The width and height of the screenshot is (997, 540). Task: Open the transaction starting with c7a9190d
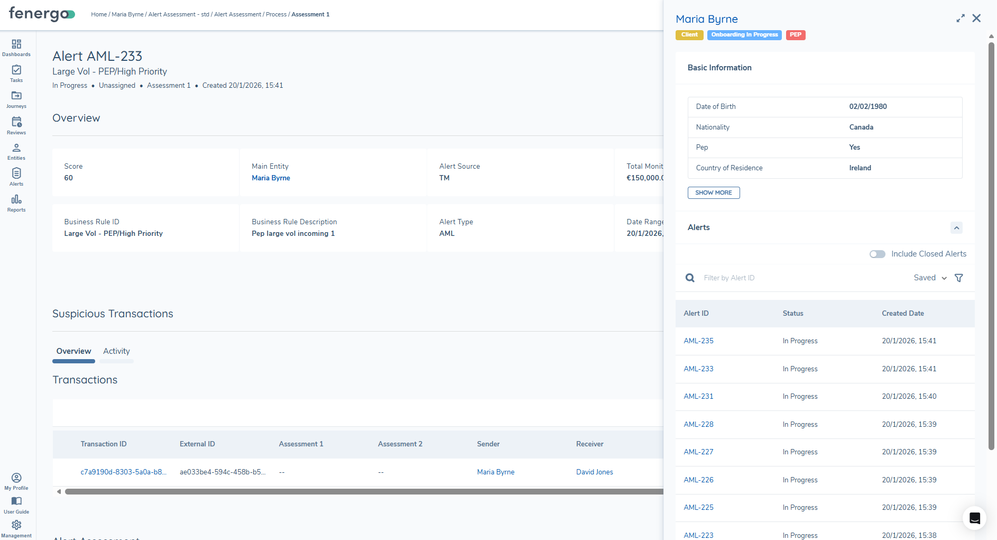tap(123, 472)
